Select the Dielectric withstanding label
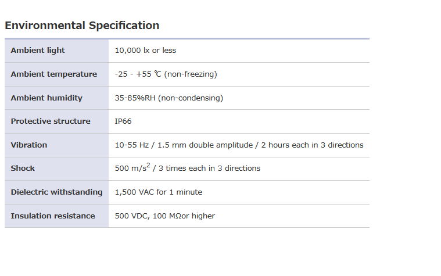 pyautogui.click(x=56, y=192)
